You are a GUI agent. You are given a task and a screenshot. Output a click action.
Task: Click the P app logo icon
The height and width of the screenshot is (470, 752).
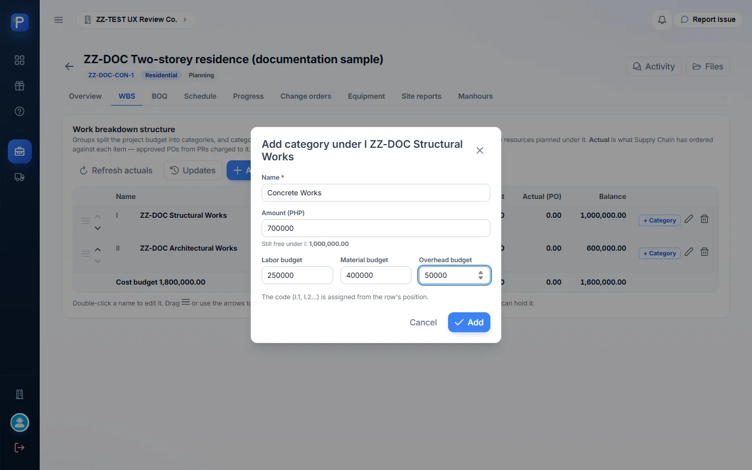click(x=19, y=22)
